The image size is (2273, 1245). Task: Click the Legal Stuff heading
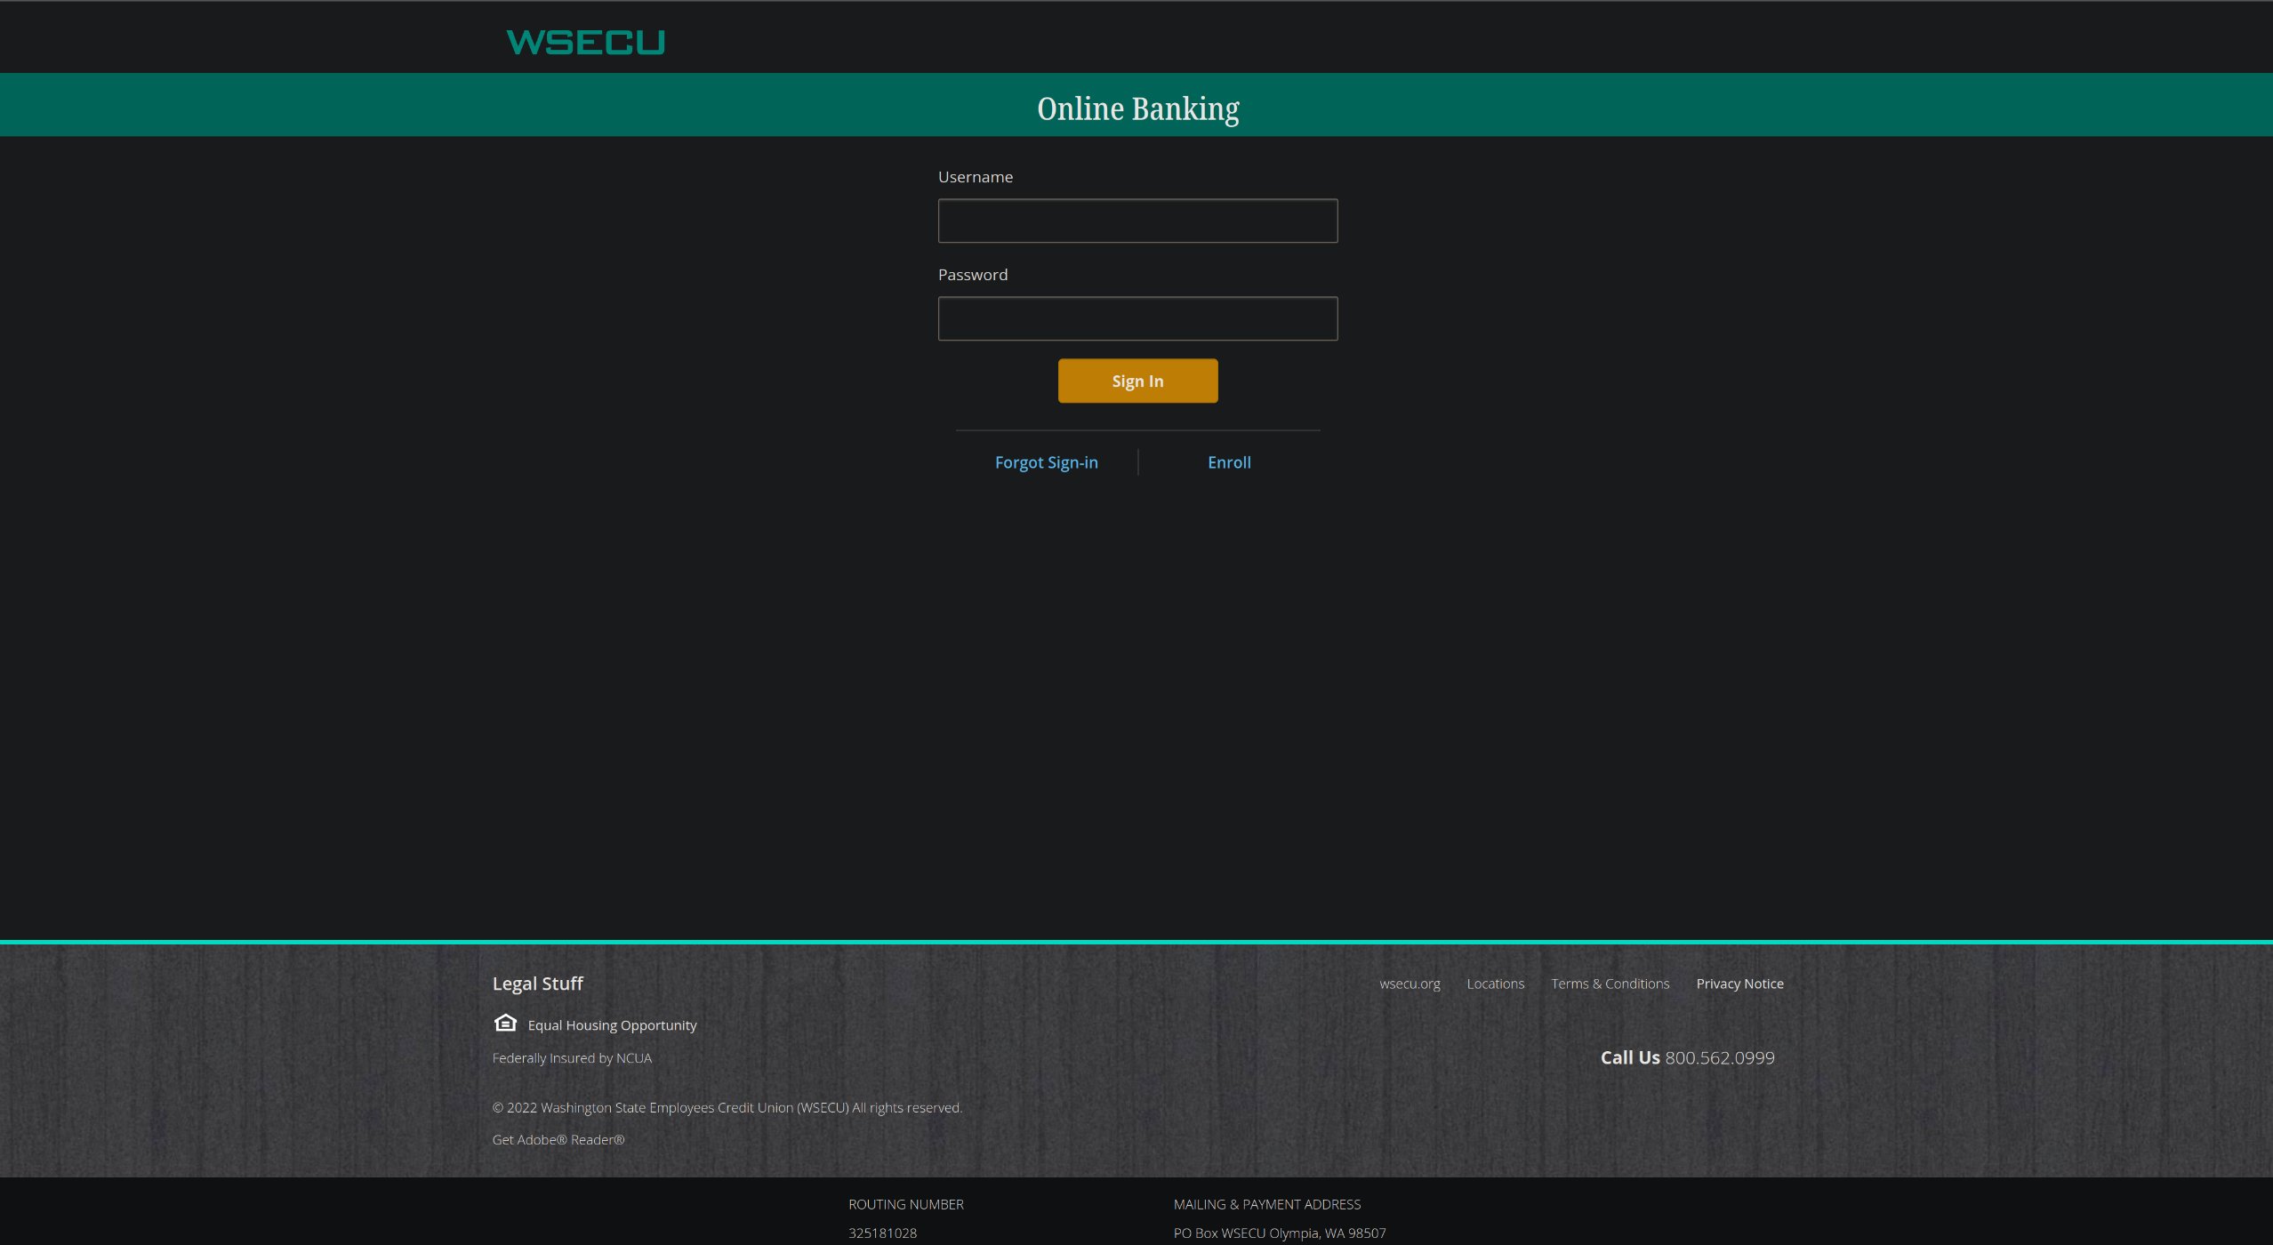tap(537, 984)
